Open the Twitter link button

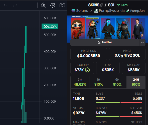click(x=105, y=42)
